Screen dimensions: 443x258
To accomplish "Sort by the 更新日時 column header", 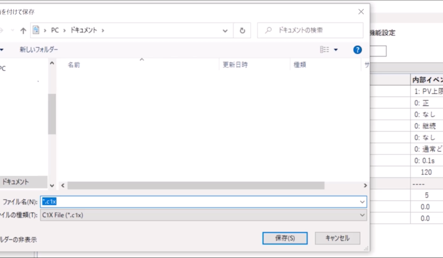I will coord(235,65).
